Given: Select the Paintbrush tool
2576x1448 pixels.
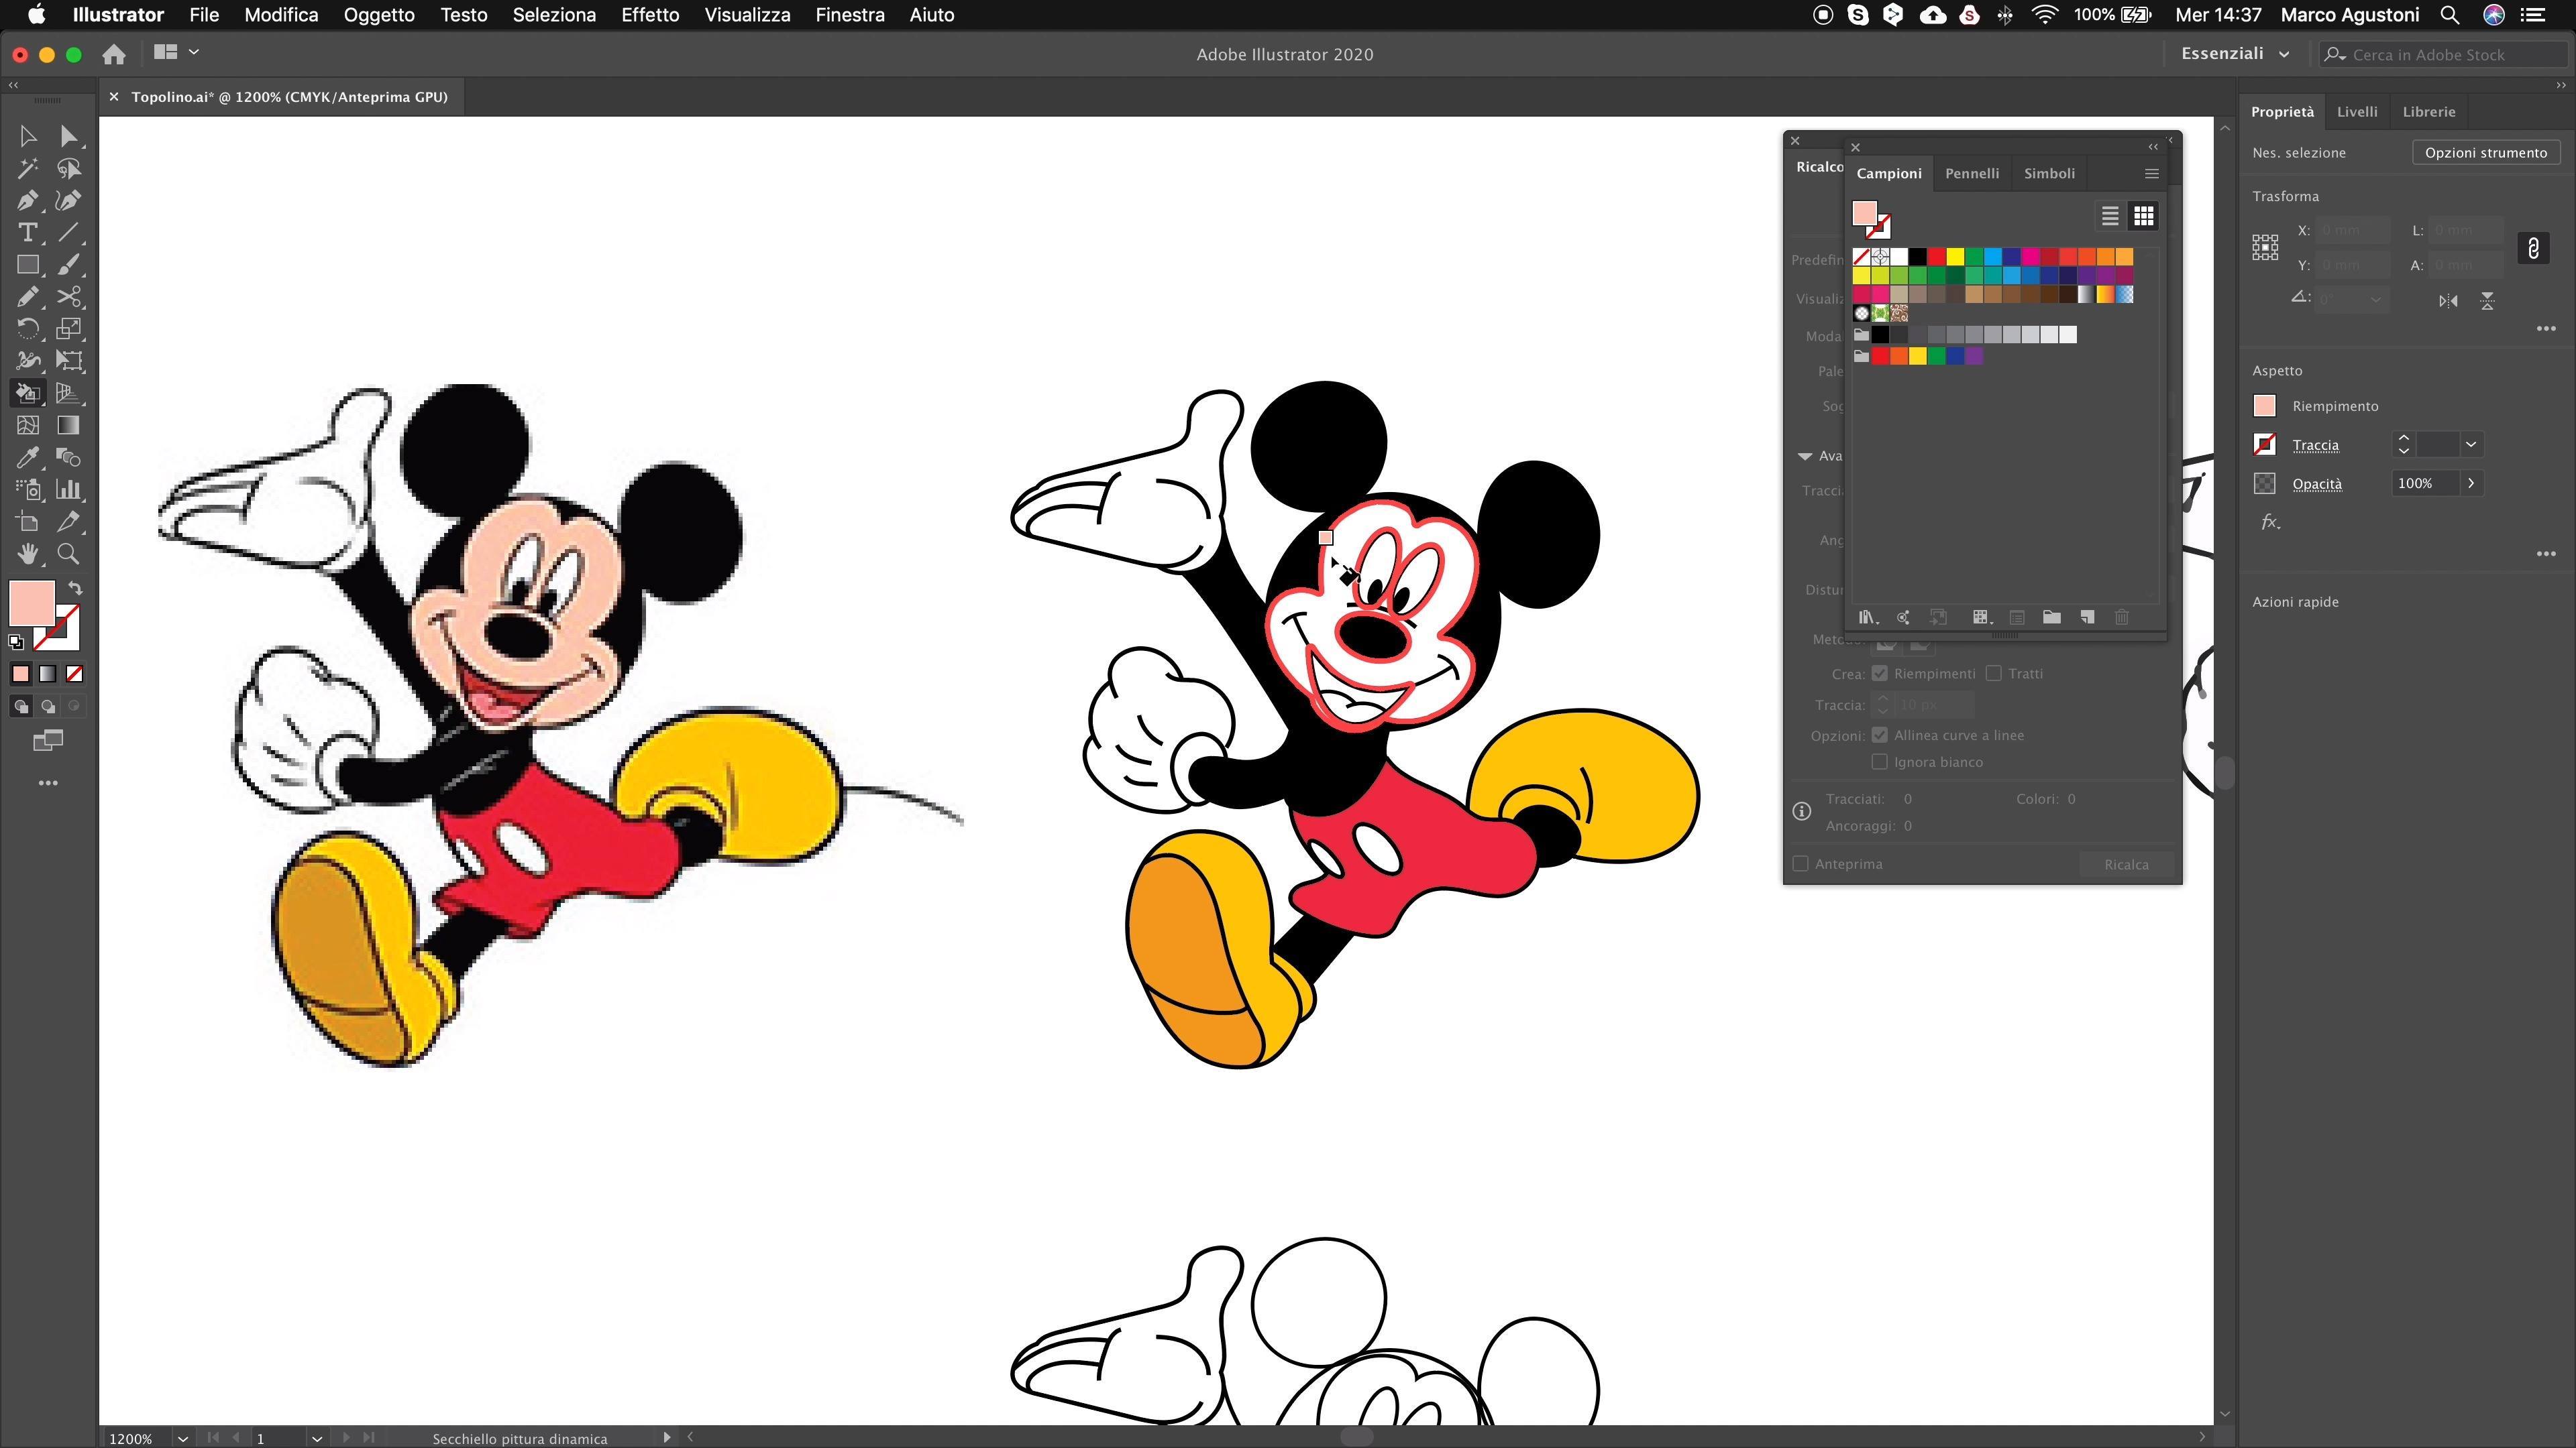Looking at the screenshot, I should coord(68,265).
